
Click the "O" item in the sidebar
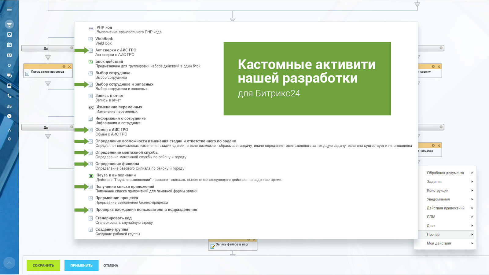[x=9, y=65]
